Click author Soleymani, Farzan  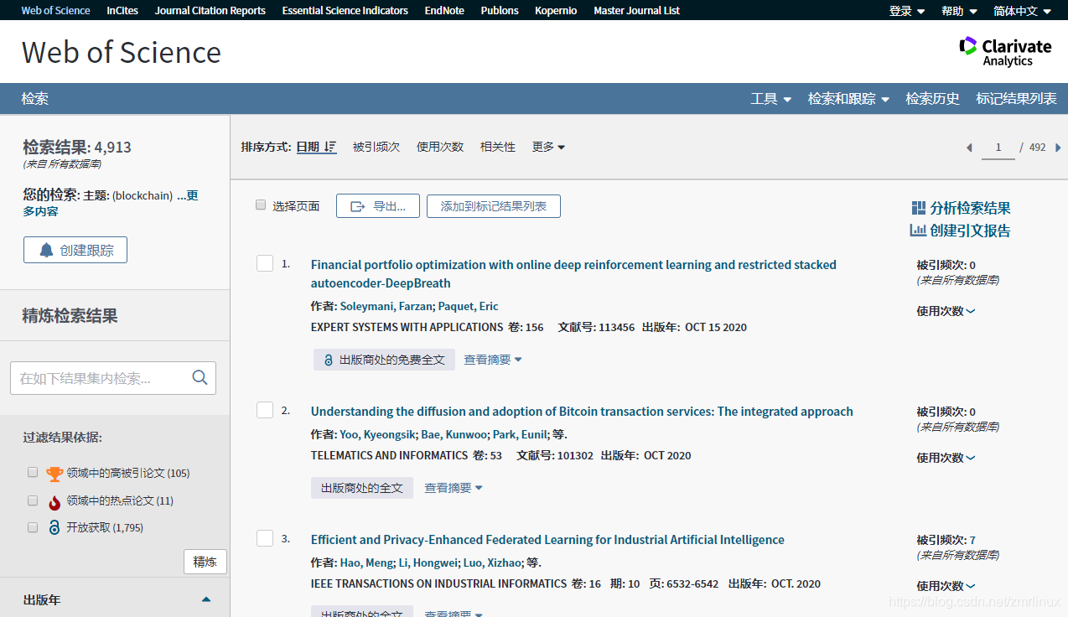pos(385,306)
